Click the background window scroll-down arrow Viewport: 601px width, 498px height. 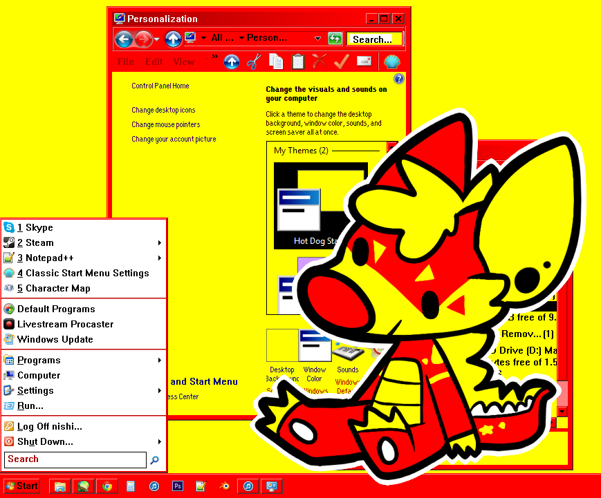coord(562,412)
